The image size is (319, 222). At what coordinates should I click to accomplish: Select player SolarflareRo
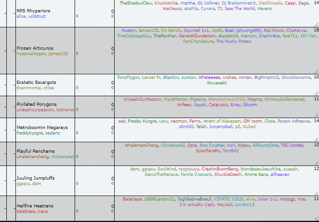208,151
